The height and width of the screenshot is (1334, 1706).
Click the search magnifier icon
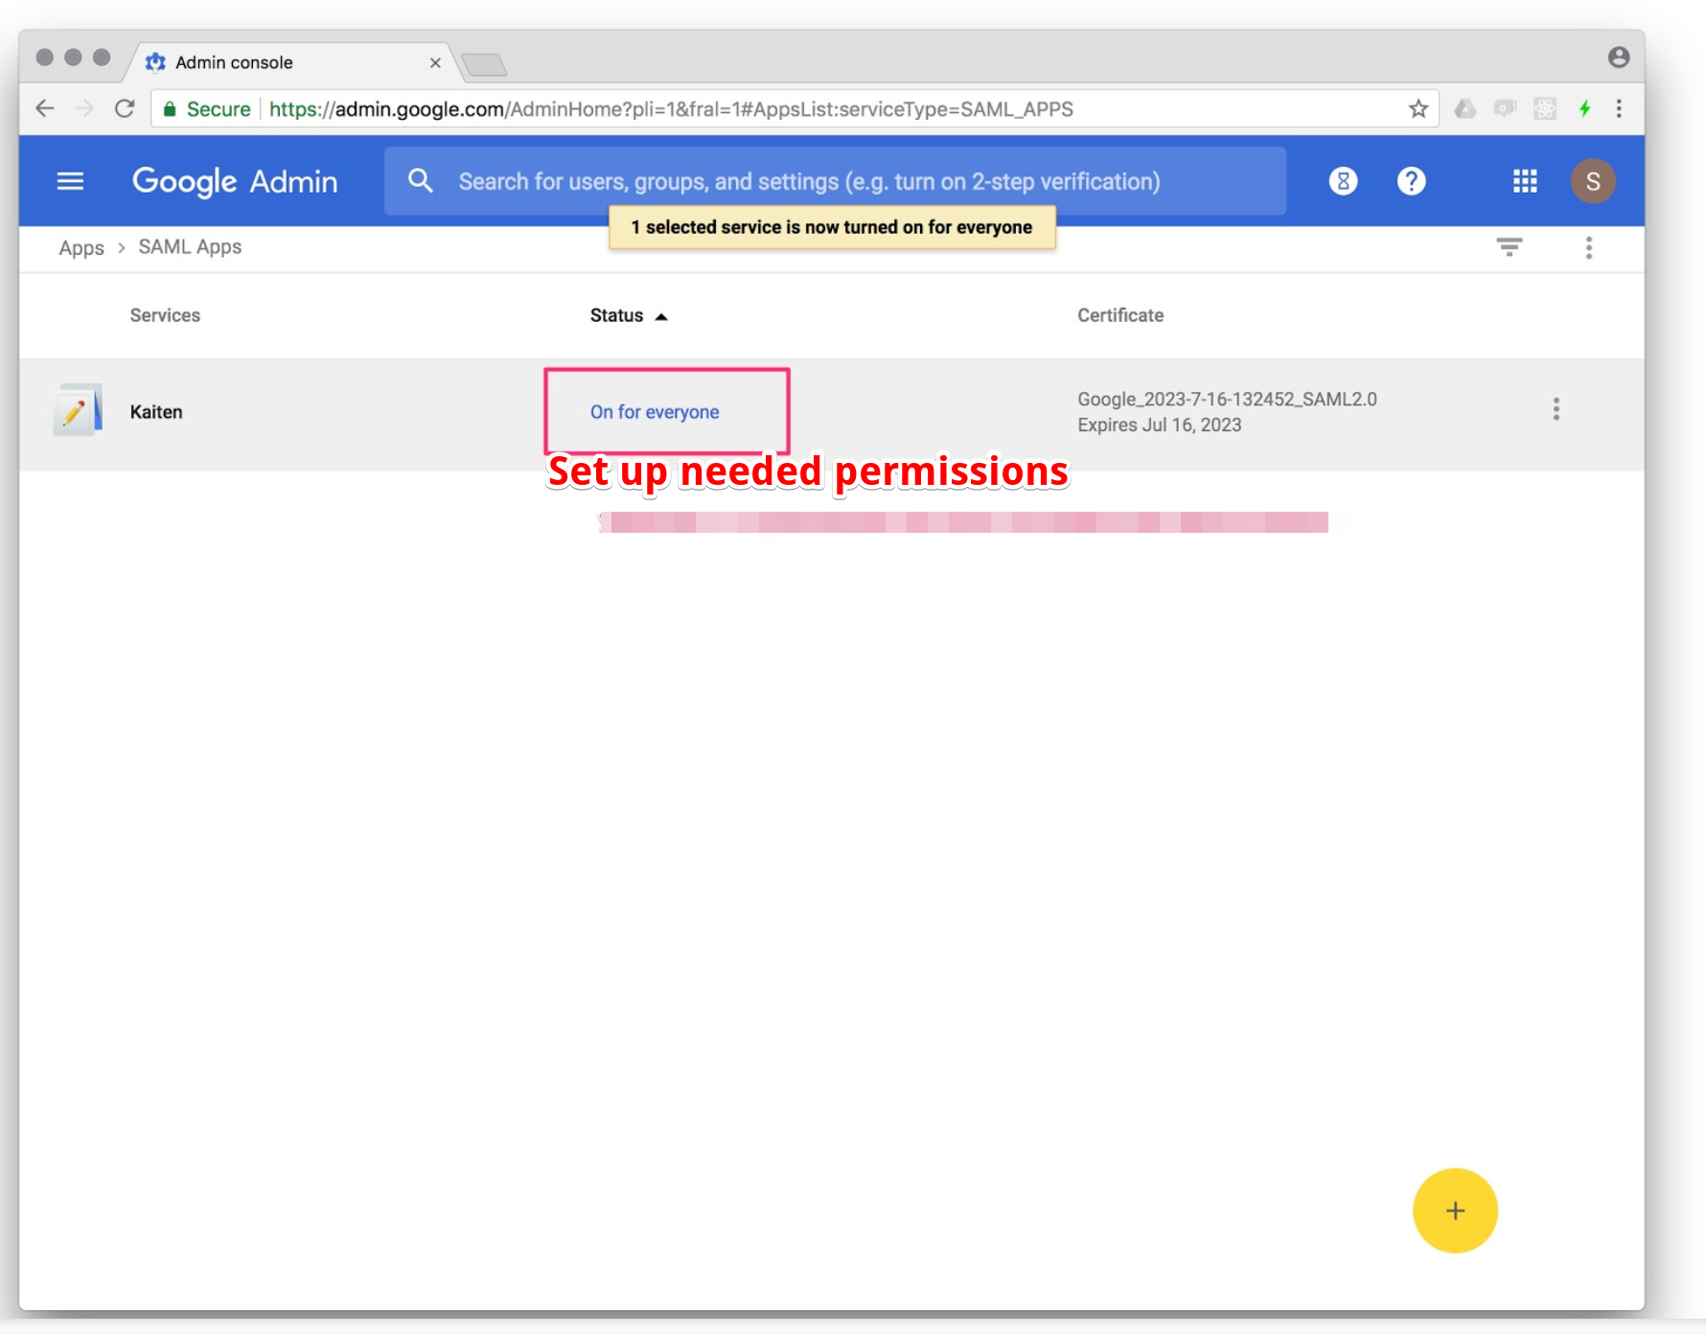pos(420,181)
